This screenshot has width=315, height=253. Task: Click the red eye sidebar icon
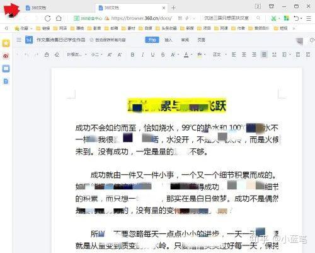point(6,56)
